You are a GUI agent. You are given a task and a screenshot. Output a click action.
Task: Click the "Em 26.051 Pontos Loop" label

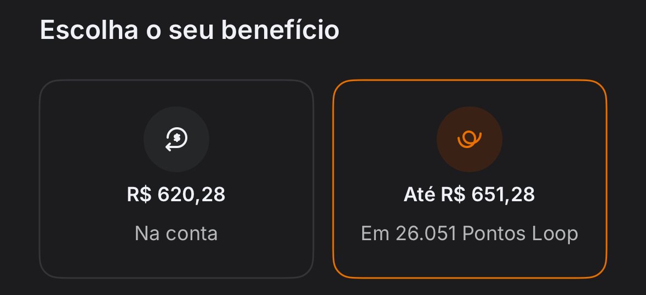click(x=470, y=234)
